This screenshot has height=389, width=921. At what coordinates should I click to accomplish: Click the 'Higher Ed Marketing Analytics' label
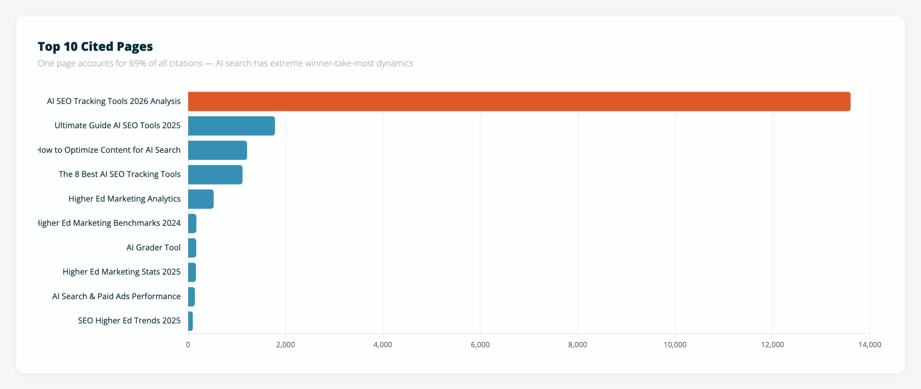tap(124, 198)
